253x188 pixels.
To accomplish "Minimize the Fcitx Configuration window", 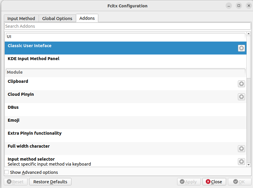I will [x=229, y=6].
